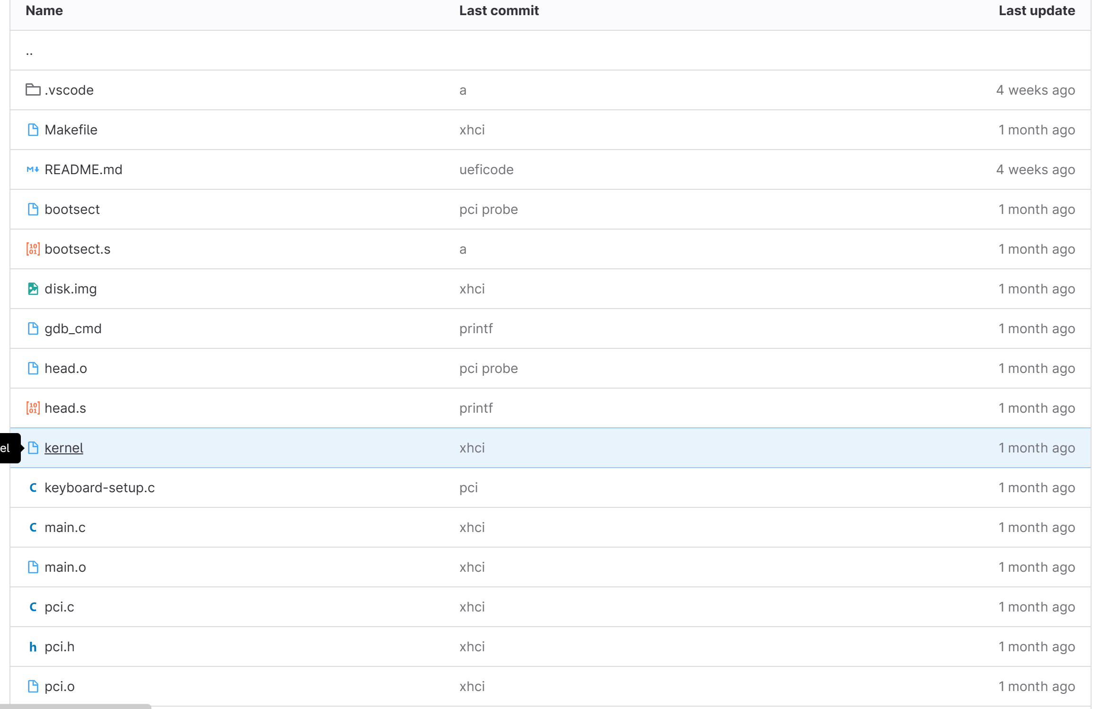1102x709 pixels.
Task: Click the Makefile file icon
Action: tap(33, 129)
